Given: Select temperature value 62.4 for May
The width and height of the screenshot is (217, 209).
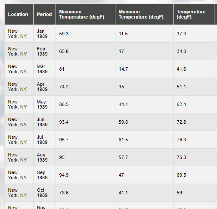Looking at the screenshot, I should (181, 104).
